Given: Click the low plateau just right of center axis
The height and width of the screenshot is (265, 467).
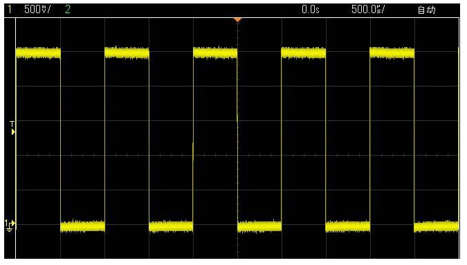Looking at the screenshot, I should [x=259, y=226].
